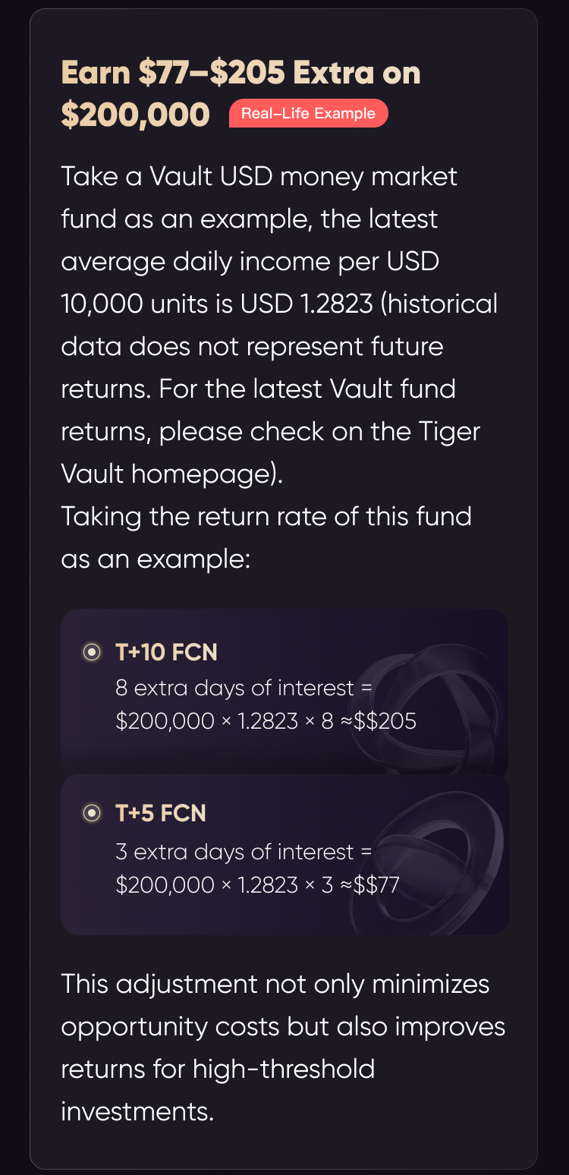Click 'This adjustment not only minimizes' sentence

coord(275,984)
